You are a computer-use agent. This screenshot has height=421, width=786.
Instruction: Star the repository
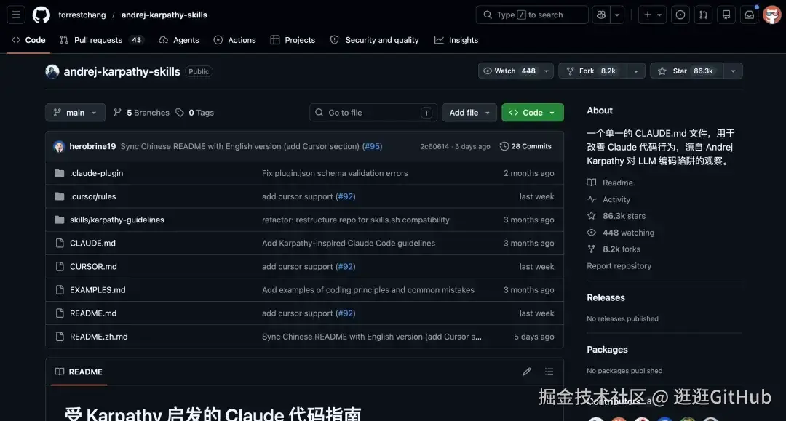686,71
